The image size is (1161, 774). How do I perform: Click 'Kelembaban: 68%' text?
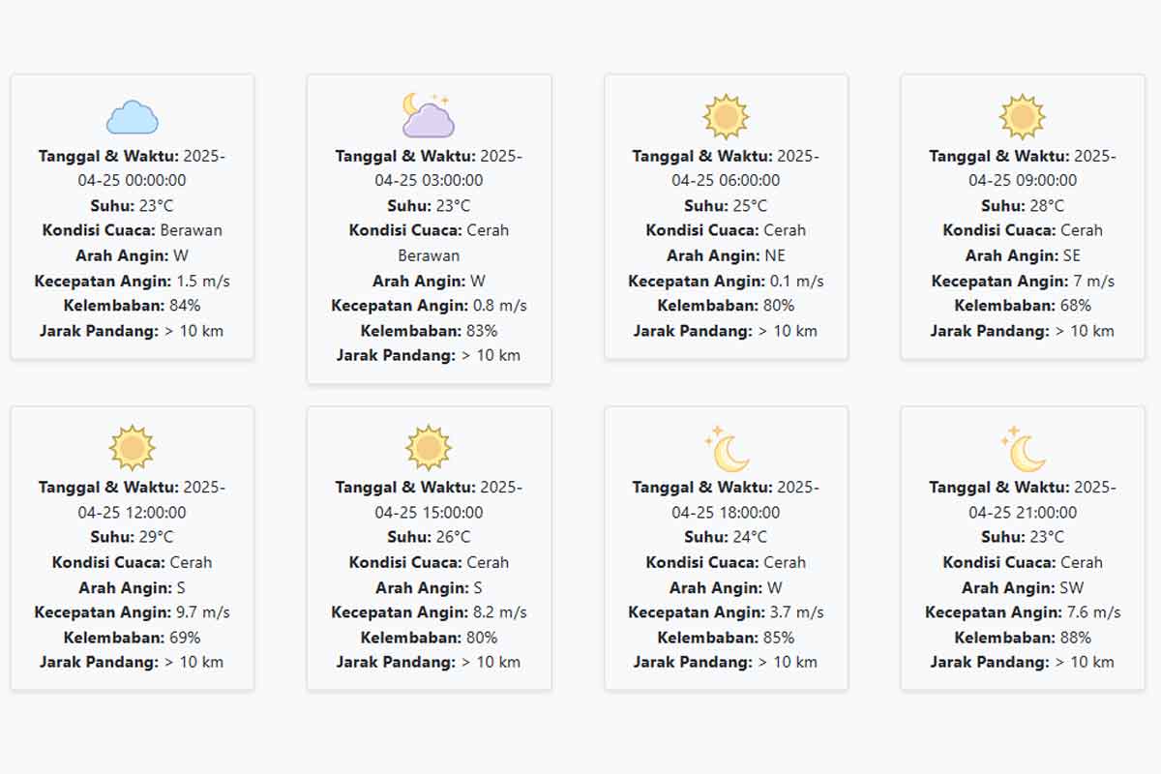(x=1023, y=306)
